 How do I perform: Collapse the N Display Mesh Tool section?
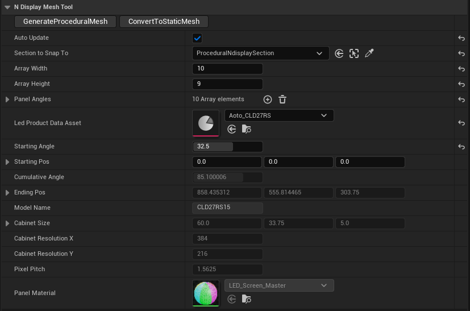coord(7,7)
